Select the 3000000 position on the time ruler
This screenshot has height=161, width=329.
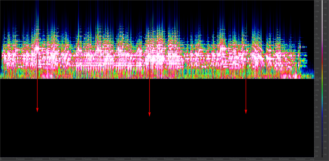103,159
